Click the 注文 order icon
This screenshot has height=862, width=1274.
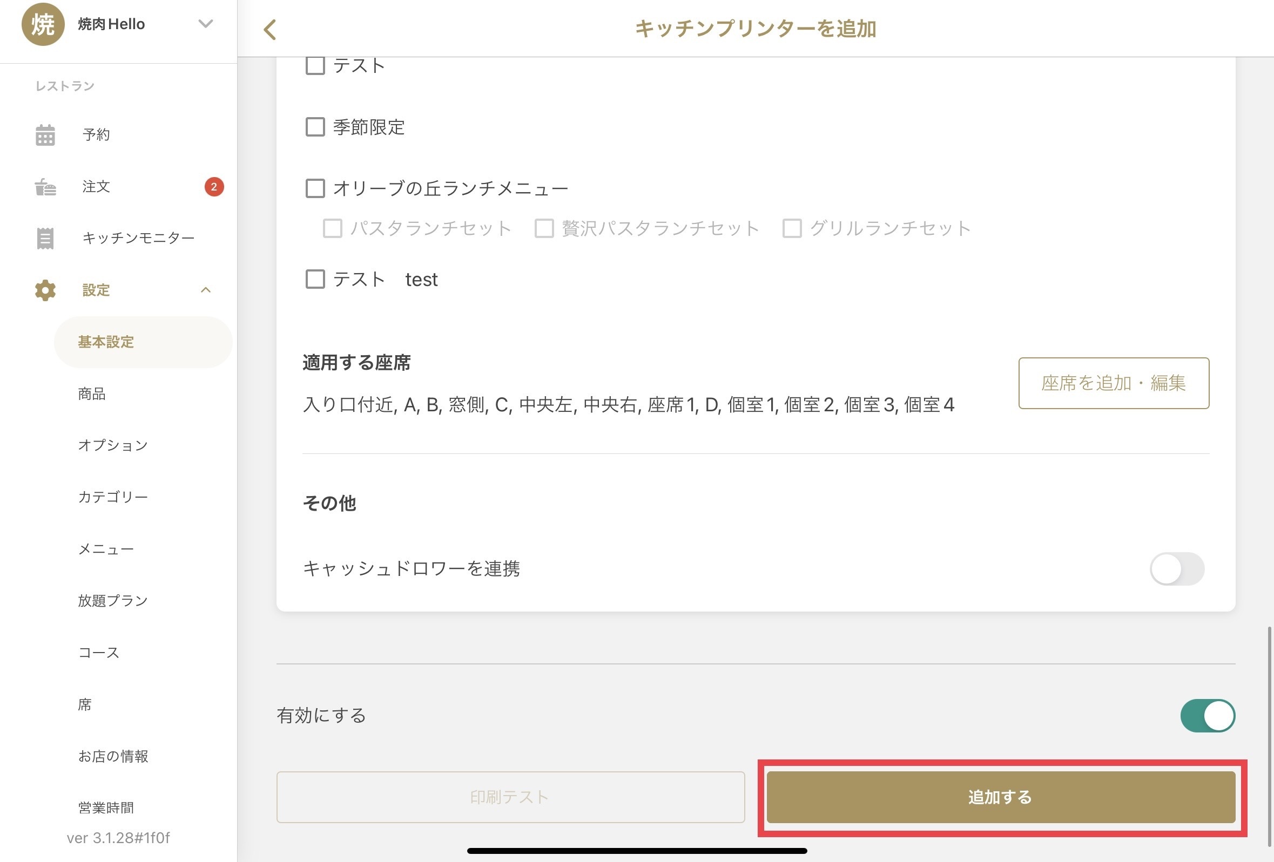click(x=45, y=187)
